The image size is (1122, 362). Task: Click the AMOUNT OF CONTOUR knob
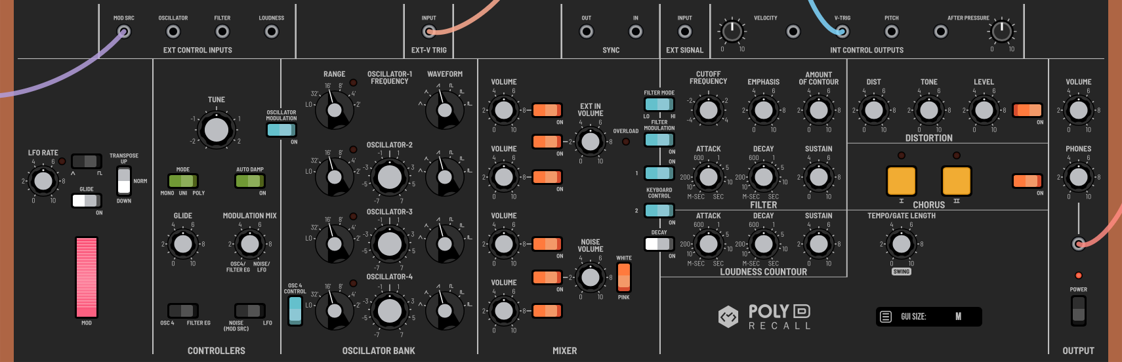[x=819, y=110]
